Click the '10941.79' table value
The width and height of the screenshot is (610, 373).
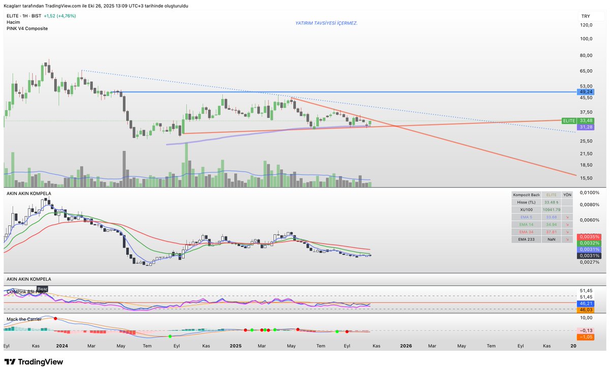pyautogui.click(x=551, y=209)
